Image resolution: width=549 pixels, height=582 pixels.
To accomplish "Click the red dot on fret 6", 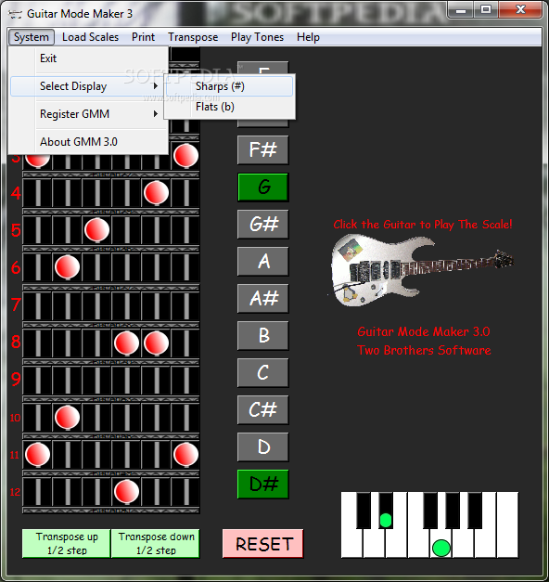I will (x=67, y=267).
